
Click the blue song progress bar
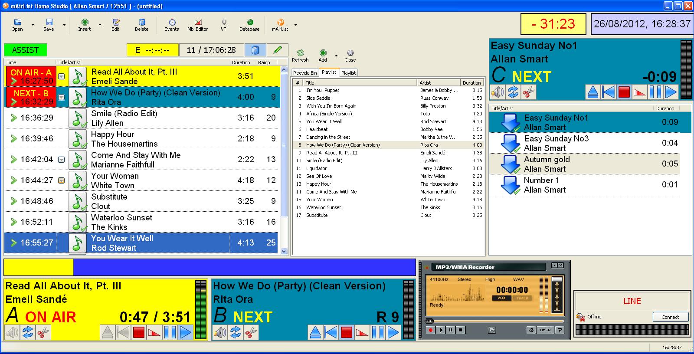pos(210,267)
